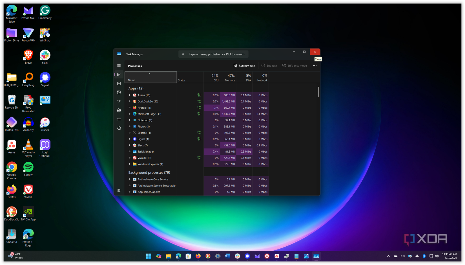Viewport: 465px width, 265px height.
Task: Click the End task button
Action: coord(269,65)
